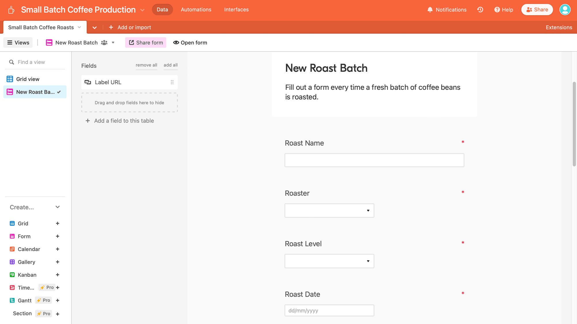Viewport: 577px width, 324px height.
Task: Open the user account avatar
Action: (x=565, y=10)
